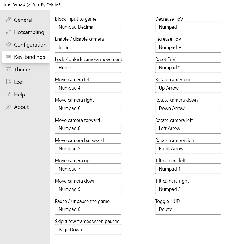This screenshot has height=244, width=240.
Task: Click the document icon beside Log
Action: coord(9,82)
